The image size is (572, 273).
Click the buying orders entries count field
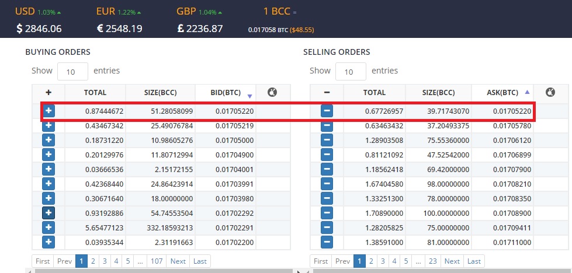(x=72, y=71)
